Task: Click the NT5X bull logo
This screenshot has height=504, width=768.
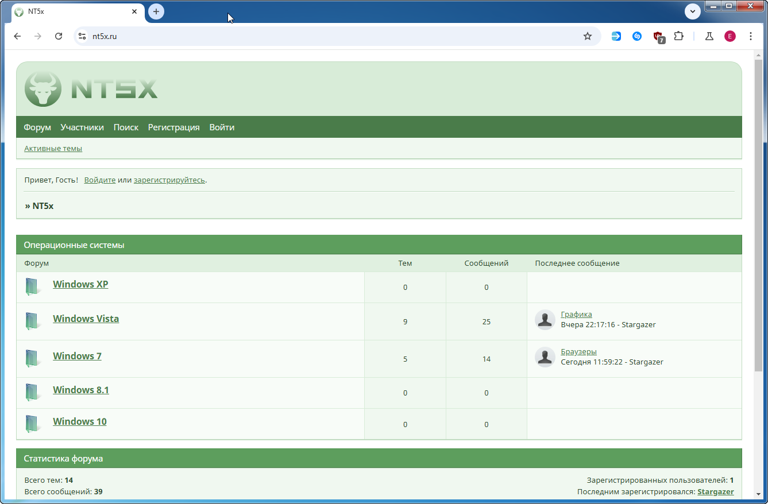Action: pyautogui.click(x=43, y=89)
